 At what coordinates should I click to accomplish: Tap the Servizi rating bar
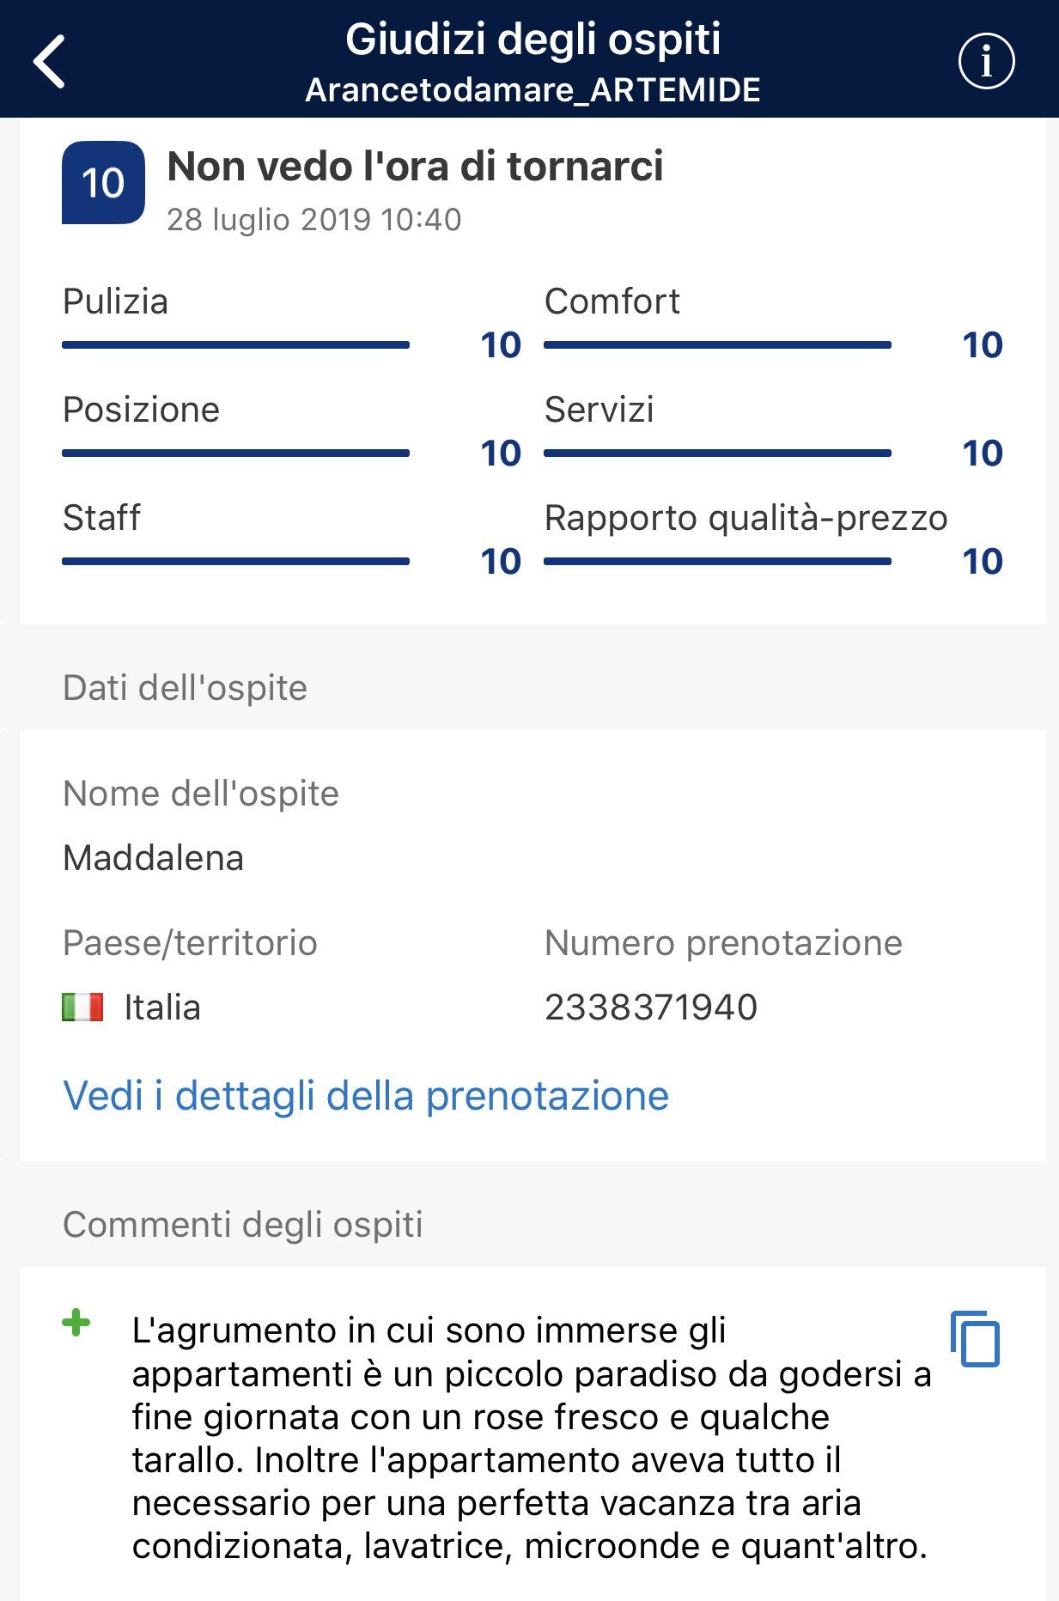click(x=717, y=454)
